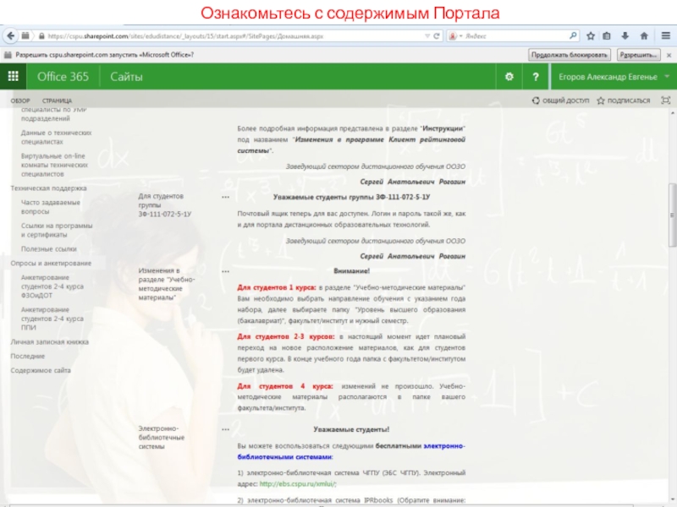Open the settings gear in Office 365 header
This screenshot has height=507, width=677.
[x=509, y=77]
